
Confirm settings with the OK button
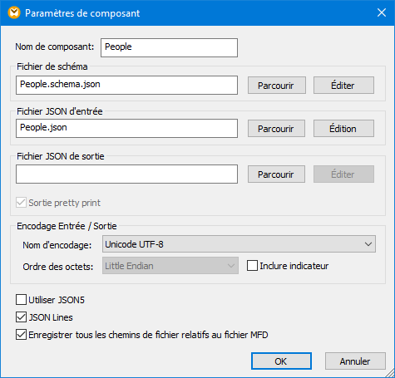281,361
